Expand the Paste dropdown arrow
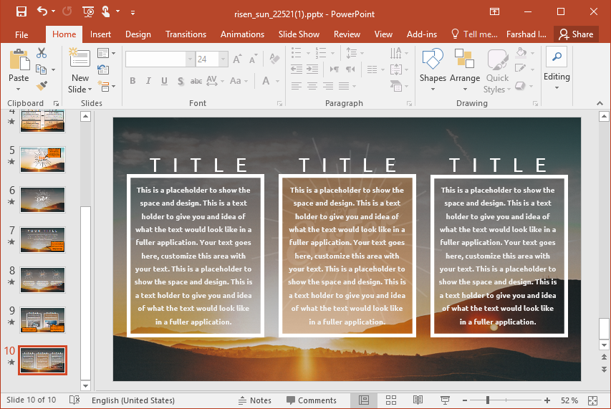 (x=19, y=89)
